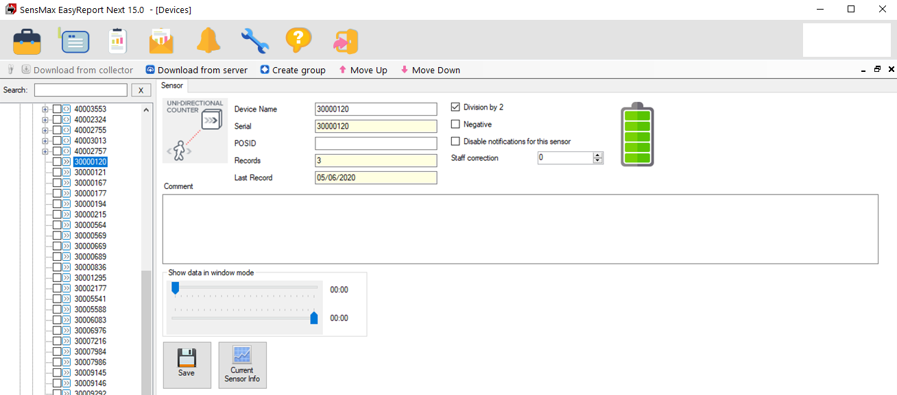The image size is (897, 395).
Task: Tick the checkbox for 30001295
Action: [57, 278]
